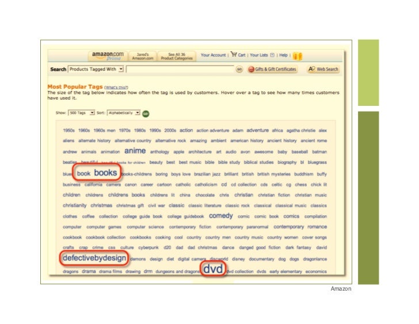Select the "architecture" tag

(x=200, y=152)
